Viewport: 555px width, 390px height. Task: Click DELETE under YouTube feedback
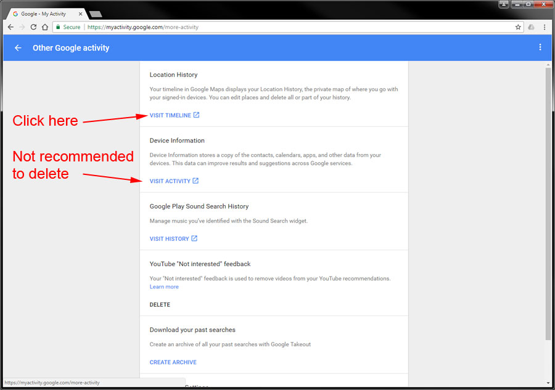pos(160,304)
